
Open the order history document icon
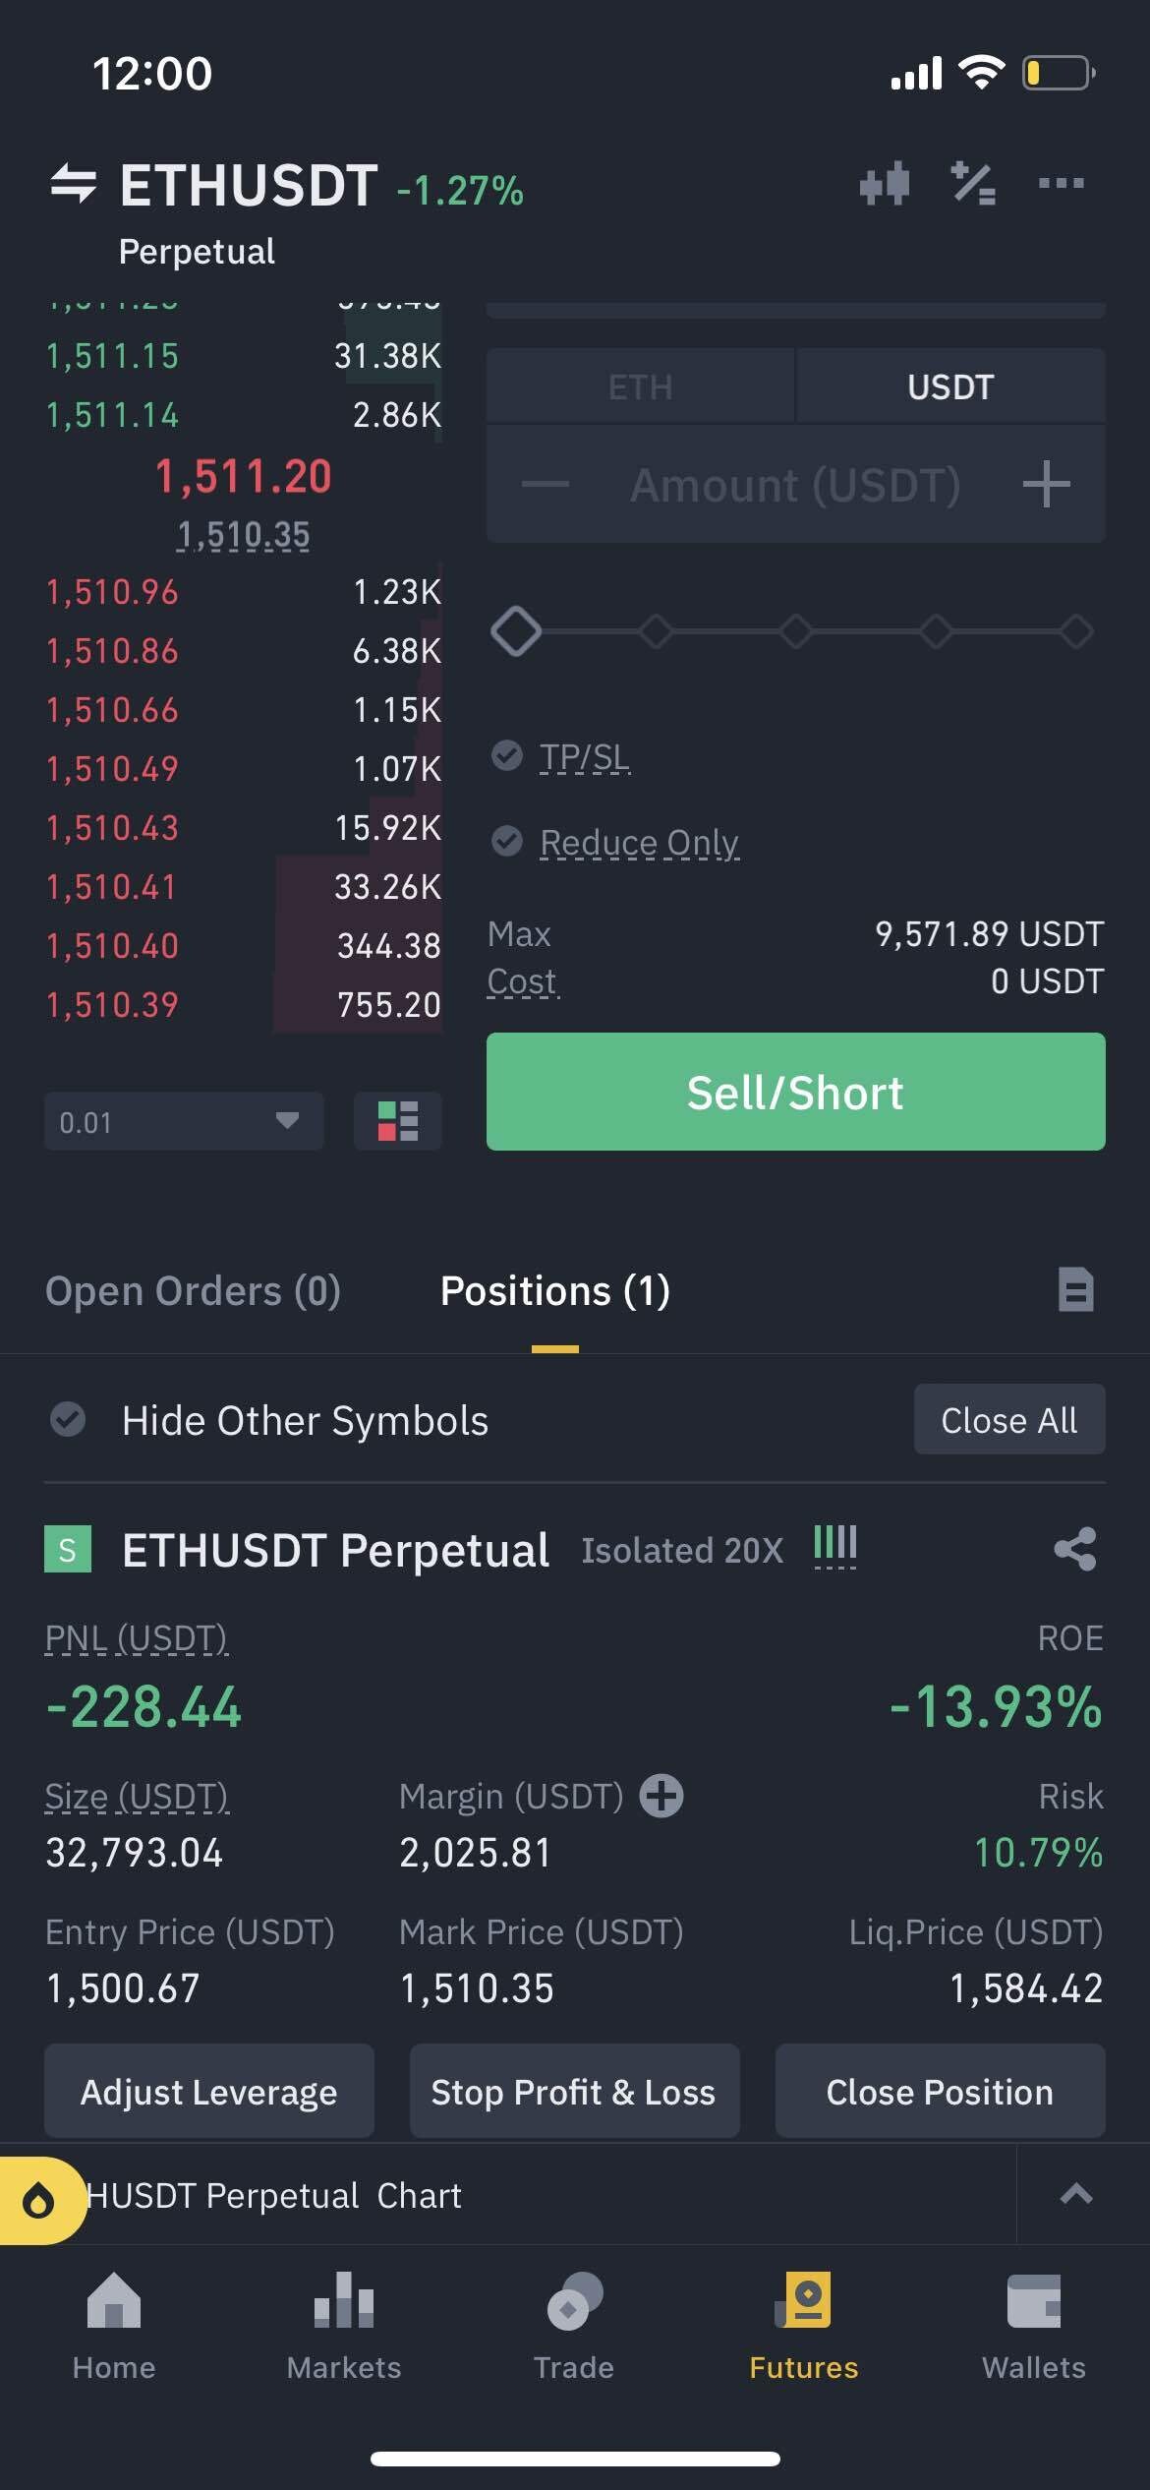(1075, 1290)
